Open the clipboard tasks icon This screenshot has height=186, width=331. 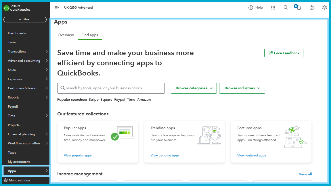point(311,7)
